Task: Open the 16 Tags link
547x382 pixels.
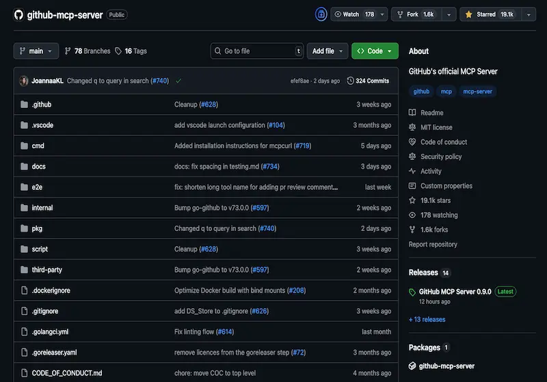Action: [x=131, y=51]
